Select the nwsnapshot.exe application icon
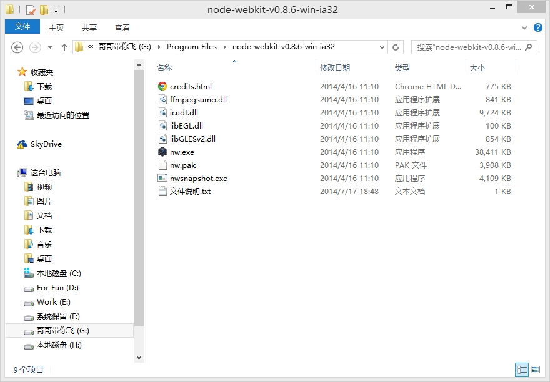This screenshot has width=550, height=382. pos(162,178)
